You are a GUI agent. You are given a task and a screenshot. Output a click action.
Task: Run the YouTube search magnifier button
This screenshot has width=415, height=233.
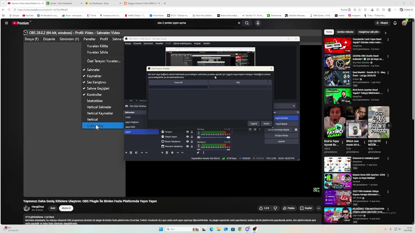pyautogui.click(x=247, y=23)
